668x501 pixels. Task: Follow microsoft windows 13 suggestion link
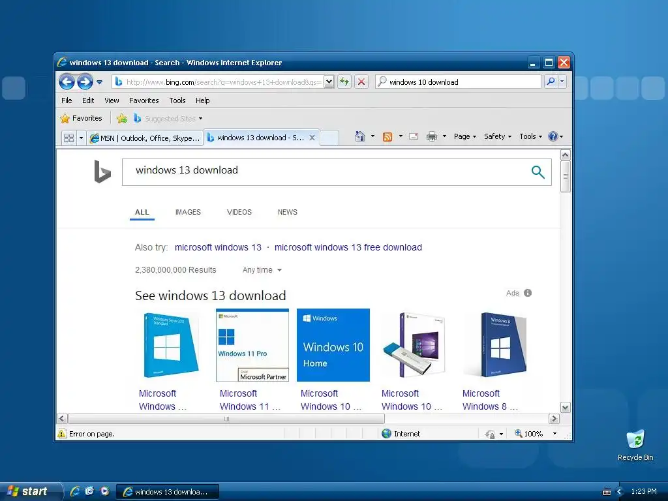218,247
